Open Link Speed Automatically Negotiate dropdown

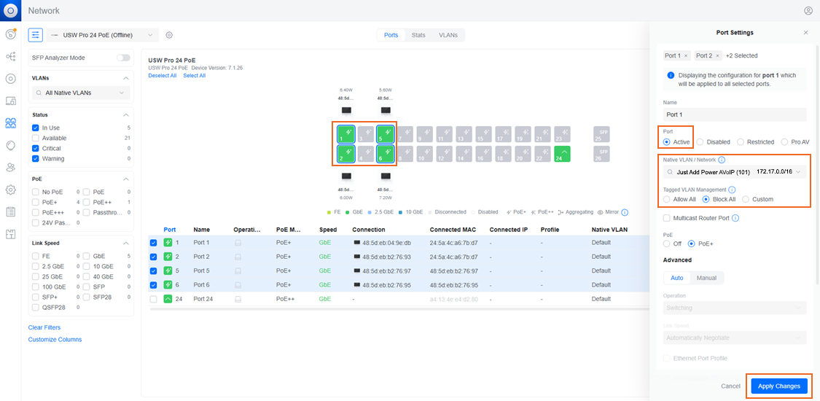(x=735, y=338)
